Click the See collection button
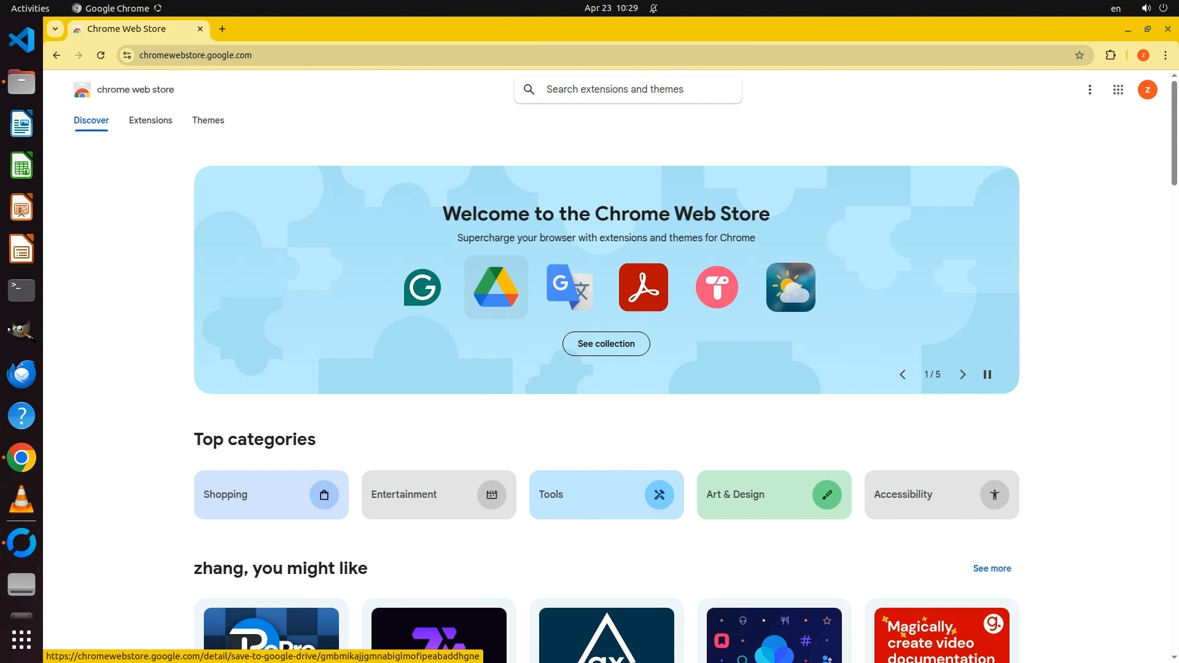This screenshot has width=1179, height=663. coord(606,344)
